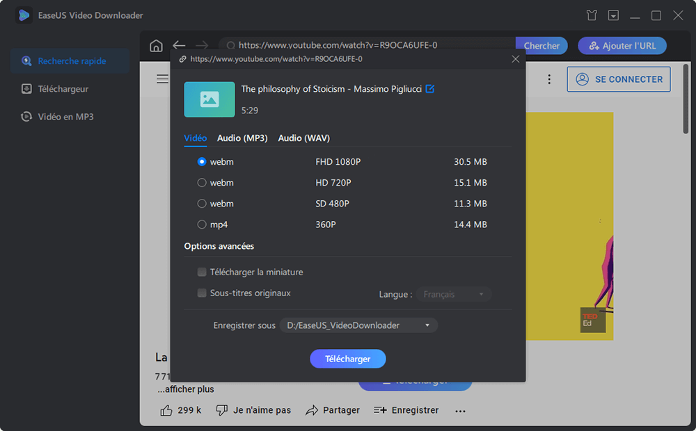The width and height of the screenshot is (696, 431).
Task: Click the 14.4 MB file size
Action: [470, 225]
